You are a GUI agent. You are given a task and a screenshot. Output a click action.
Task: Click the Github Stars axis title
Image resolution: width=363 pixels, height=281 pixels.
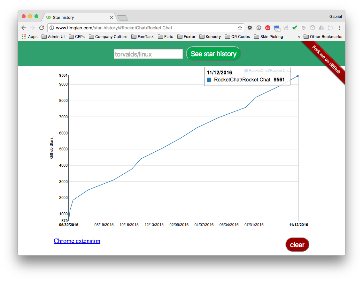click(x=51, y=148)
